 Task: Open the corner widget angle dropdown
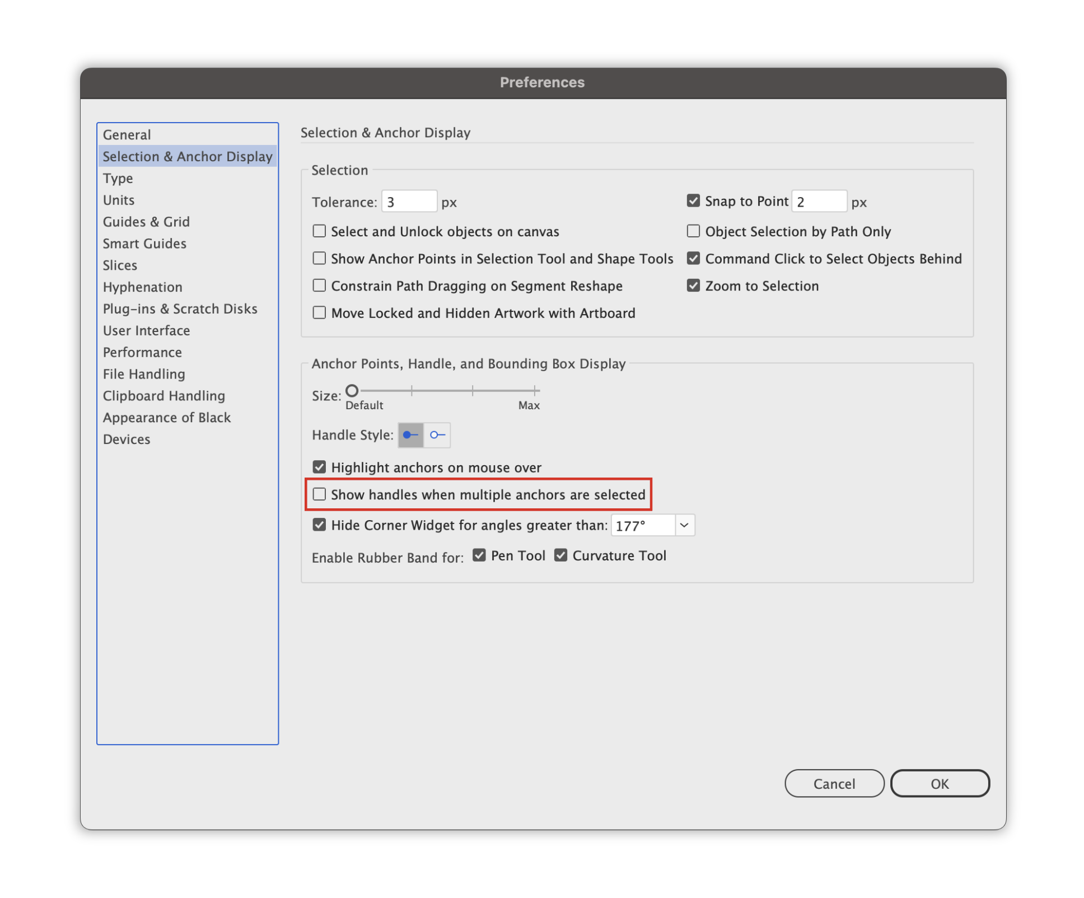click(684, 525)
